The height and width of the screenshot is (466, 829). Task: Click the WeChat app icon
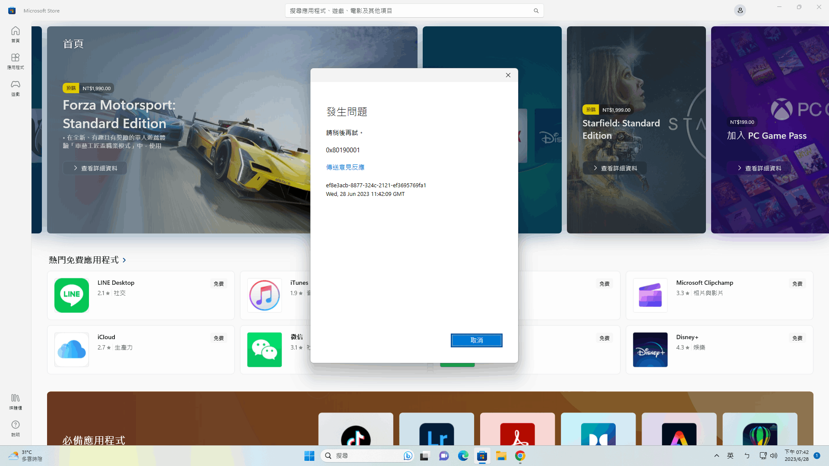264,349
